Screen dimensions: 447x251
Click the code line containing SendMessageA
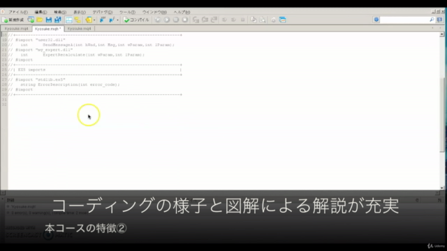coord(91,45)
